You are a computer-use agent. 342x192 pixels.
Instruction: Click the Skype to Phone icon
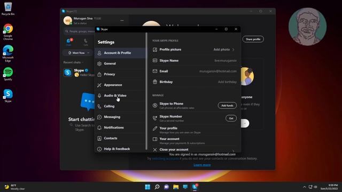pyautogui.click(x=155, y=106)
